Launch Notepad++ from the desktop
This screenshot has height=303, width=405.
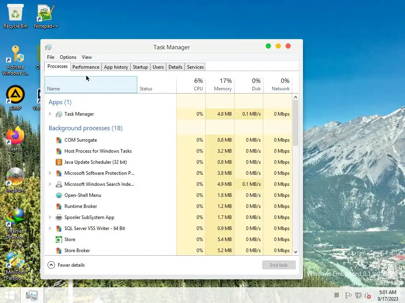click(46, 16)
